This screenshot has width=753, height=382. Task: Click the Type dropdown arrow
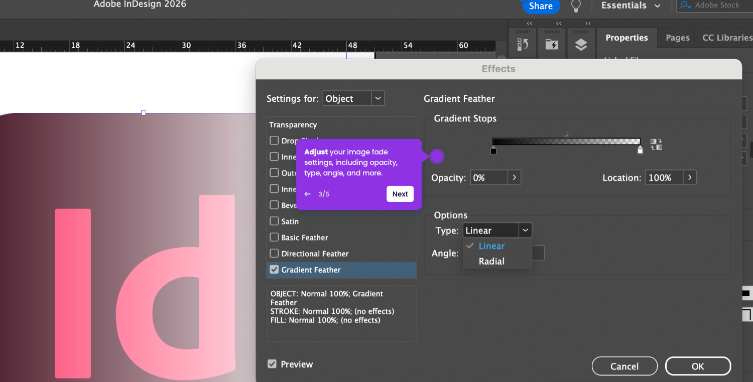pos(525,230)
